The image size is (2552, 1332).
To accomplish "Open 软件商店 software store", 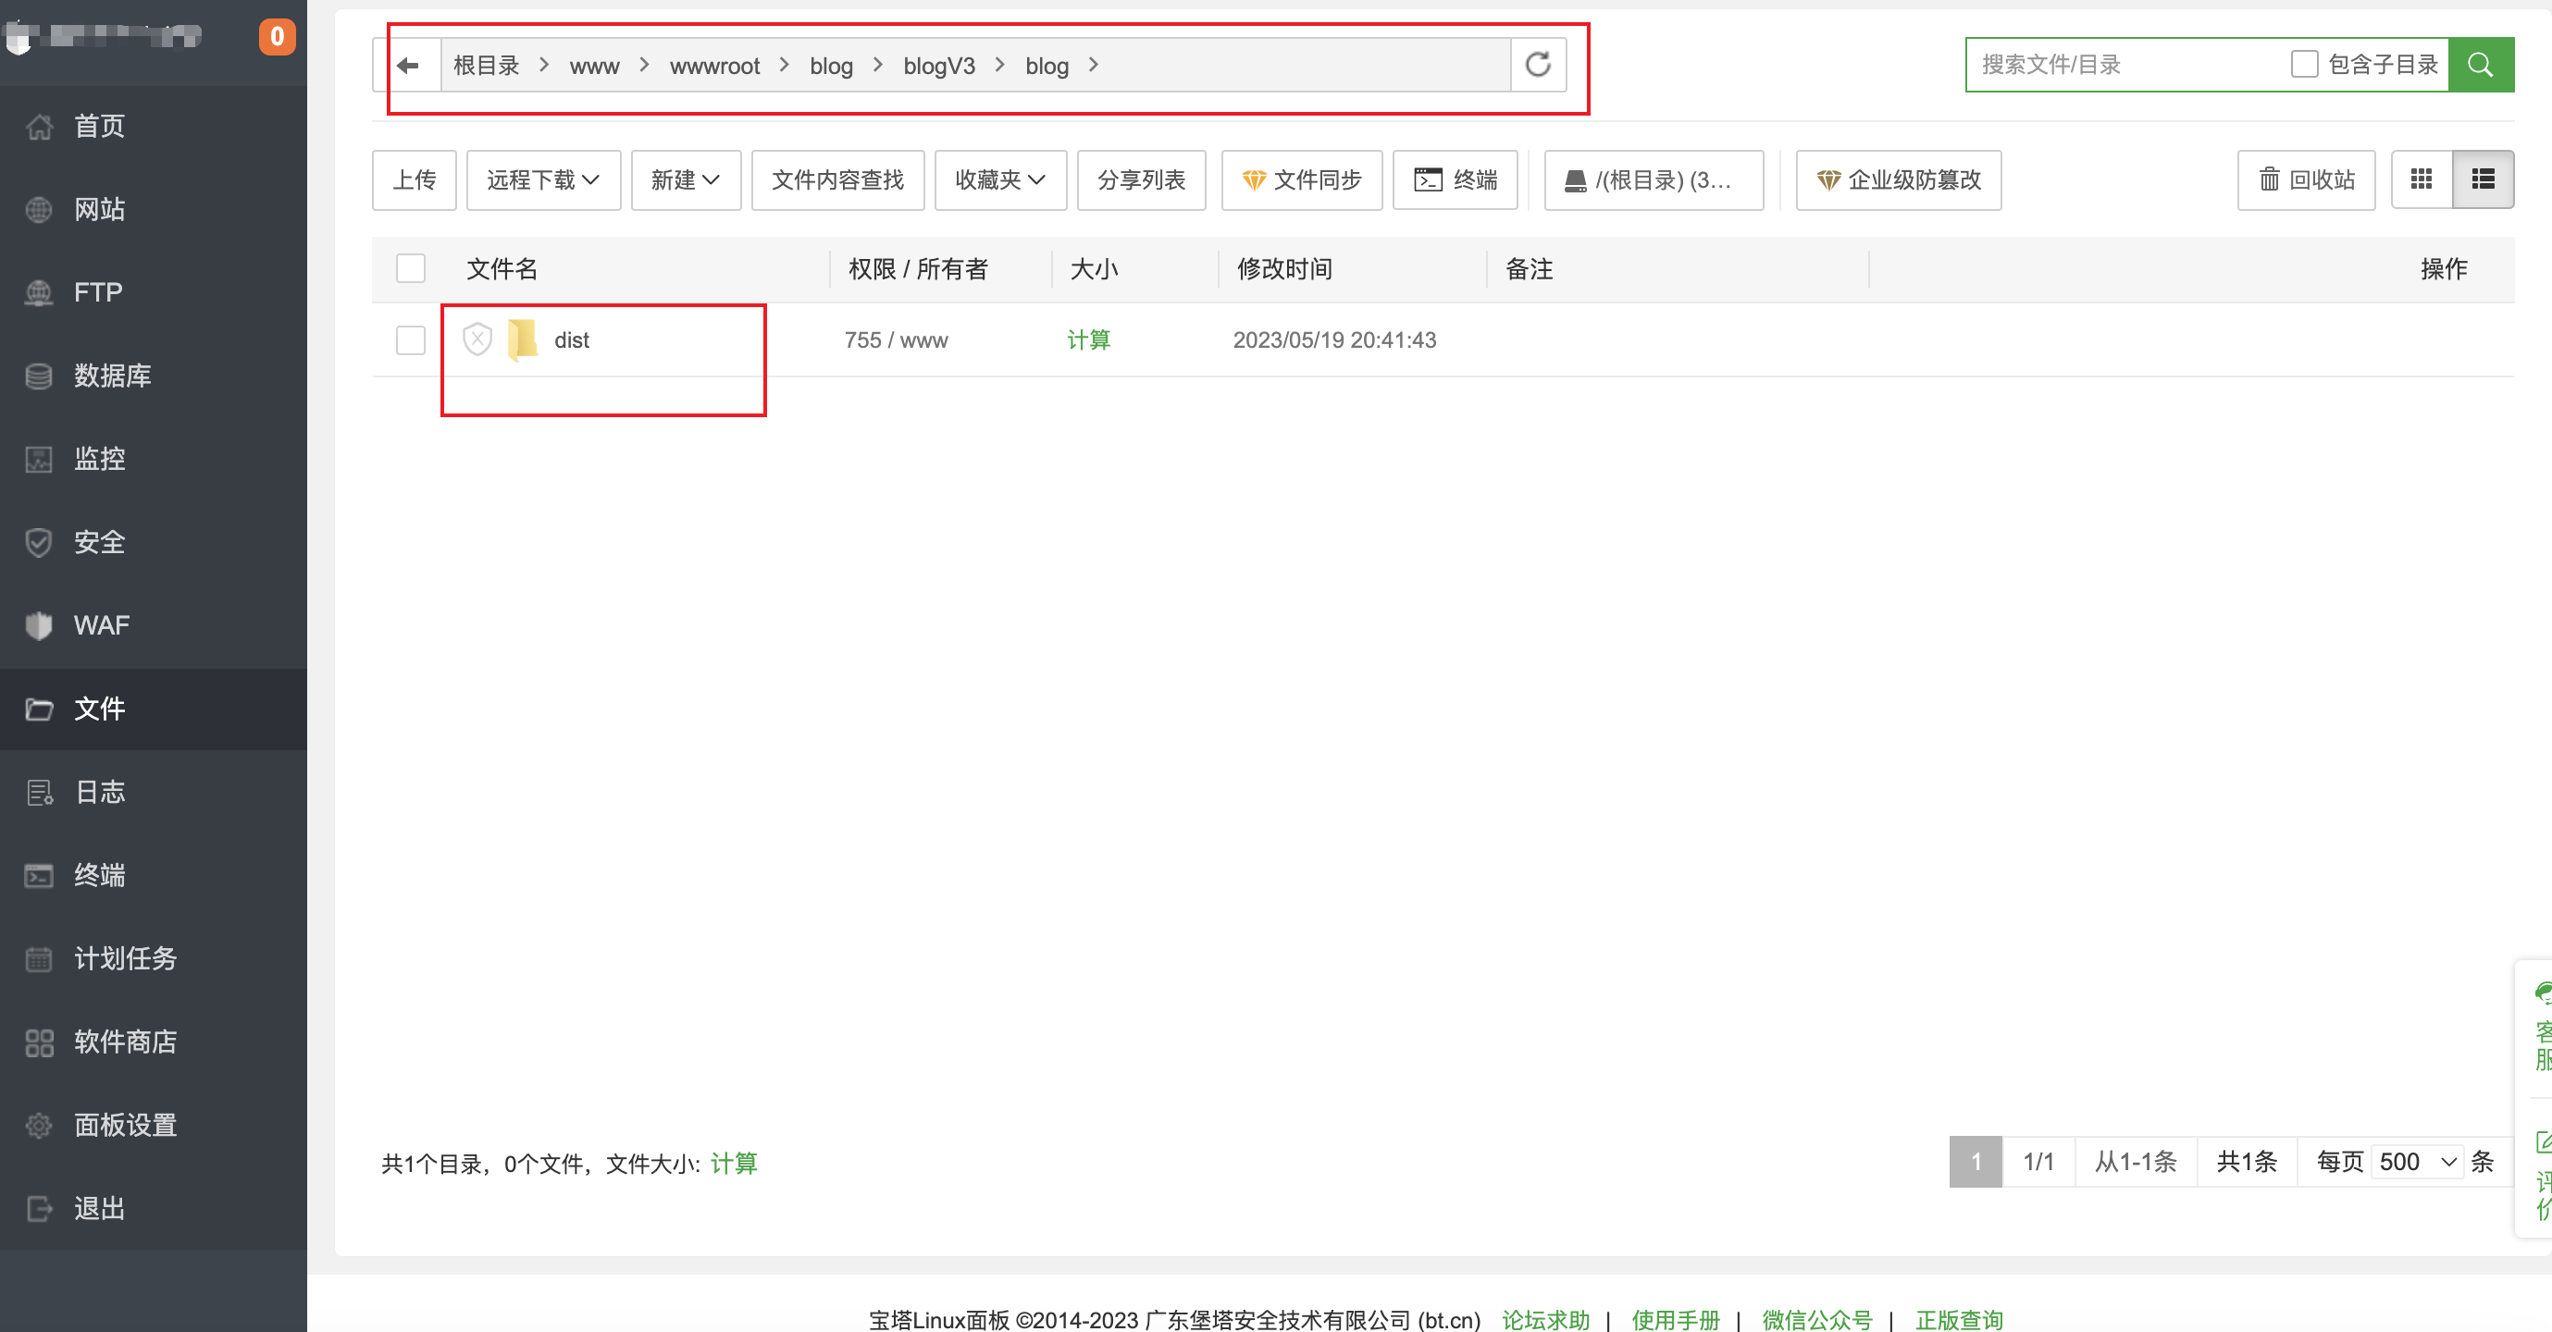I will coord(154,1042).
